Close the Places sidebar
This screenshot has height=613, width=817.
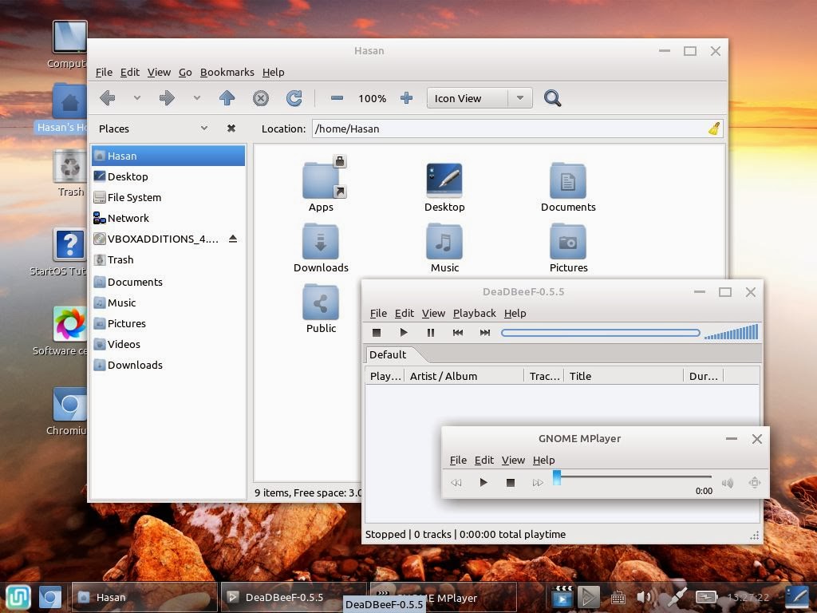click(x=231, y=129)
